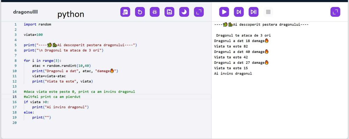Expand the code editor panel to fullscreen

[199, 12]
